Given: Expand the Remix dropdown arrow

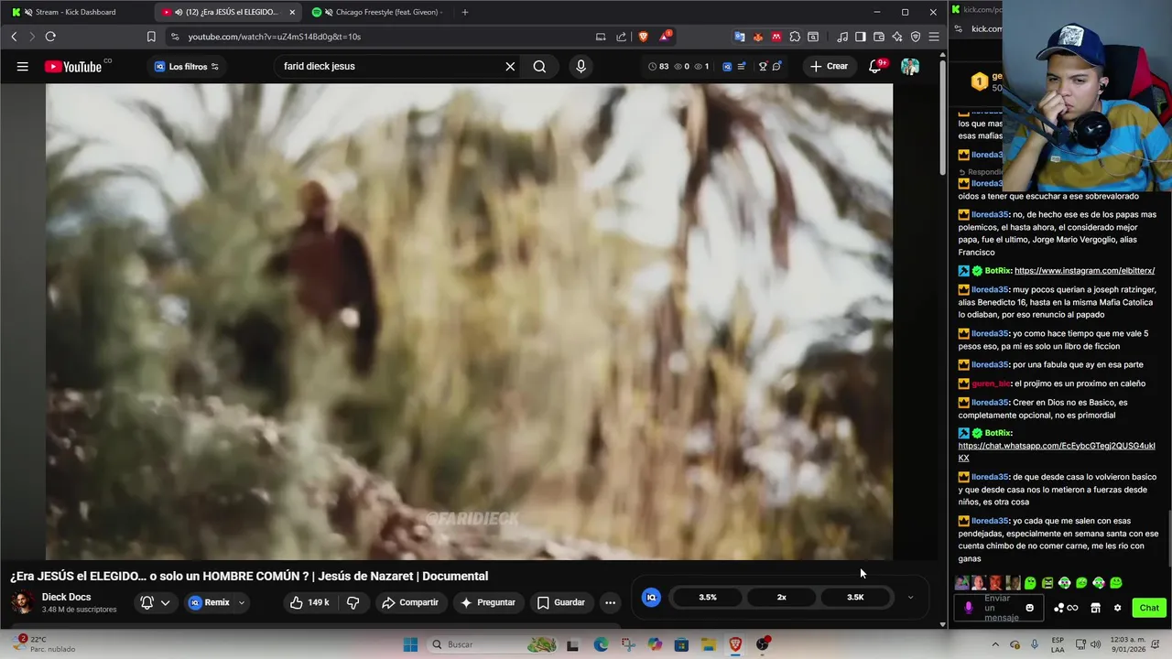Looking at the screenshot, I should 242,602.
